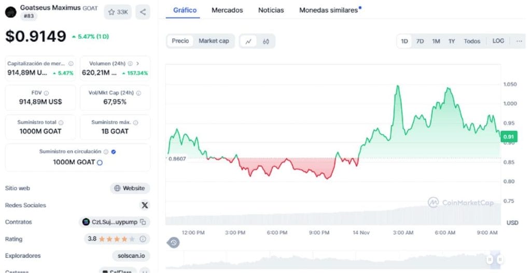Click the $0.9149 price text
Viewport: 531px width, 273px height.
36,36
